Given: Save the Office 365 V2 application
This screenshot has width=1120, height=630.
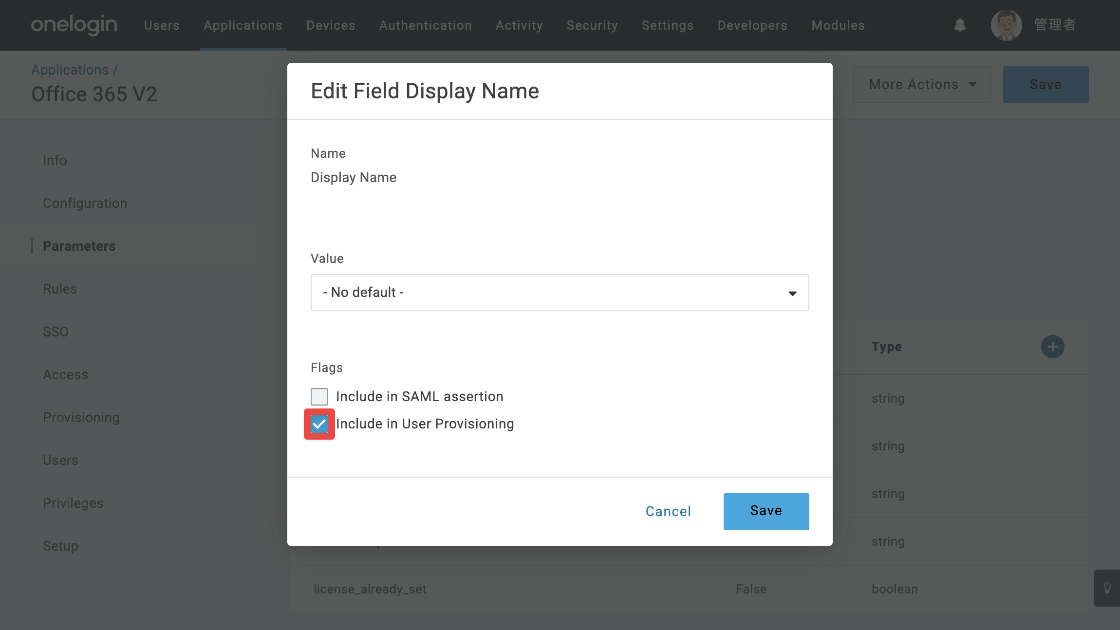Looking at the screenshot, I should coord(1045,85).
